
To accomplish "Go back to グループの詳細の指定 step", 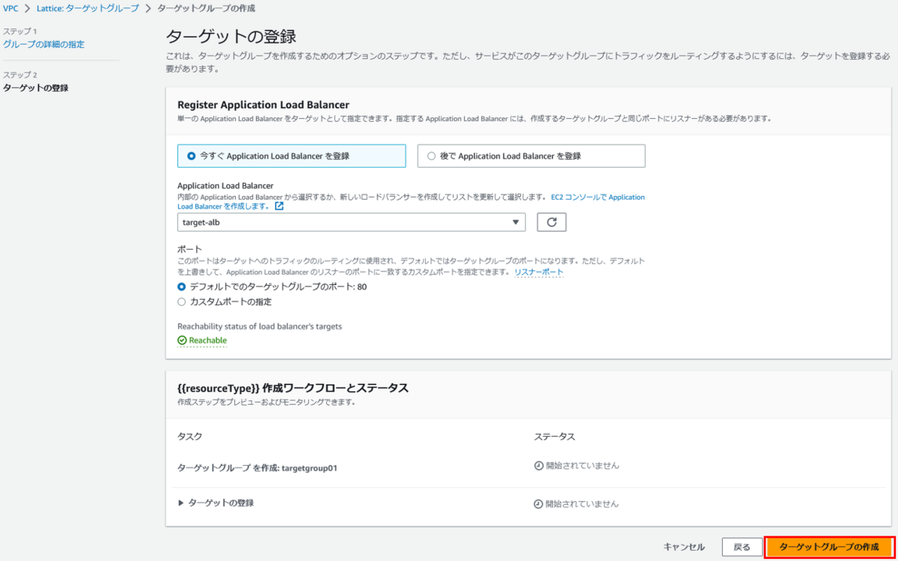I will 43,44.
